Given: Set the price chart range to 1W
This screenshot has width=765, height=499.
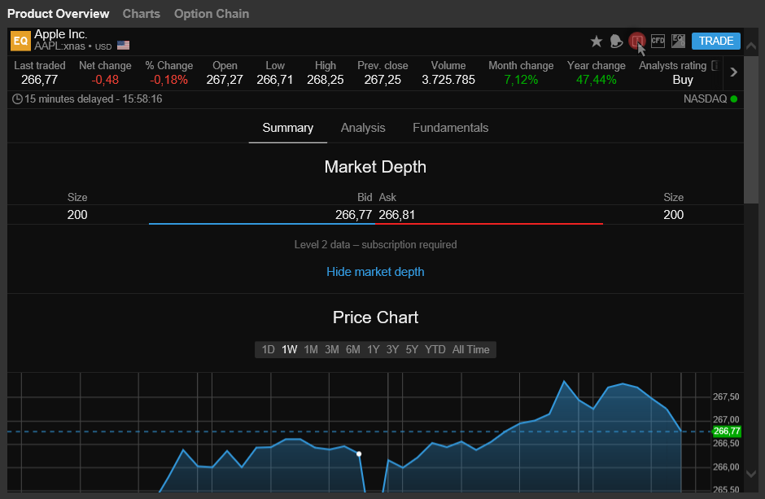Looking at the screenshot, I should [289, 350].
